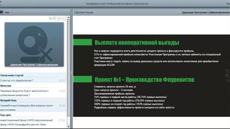
Task: Click the sender name "faya gors"
Action: [6, 115]
